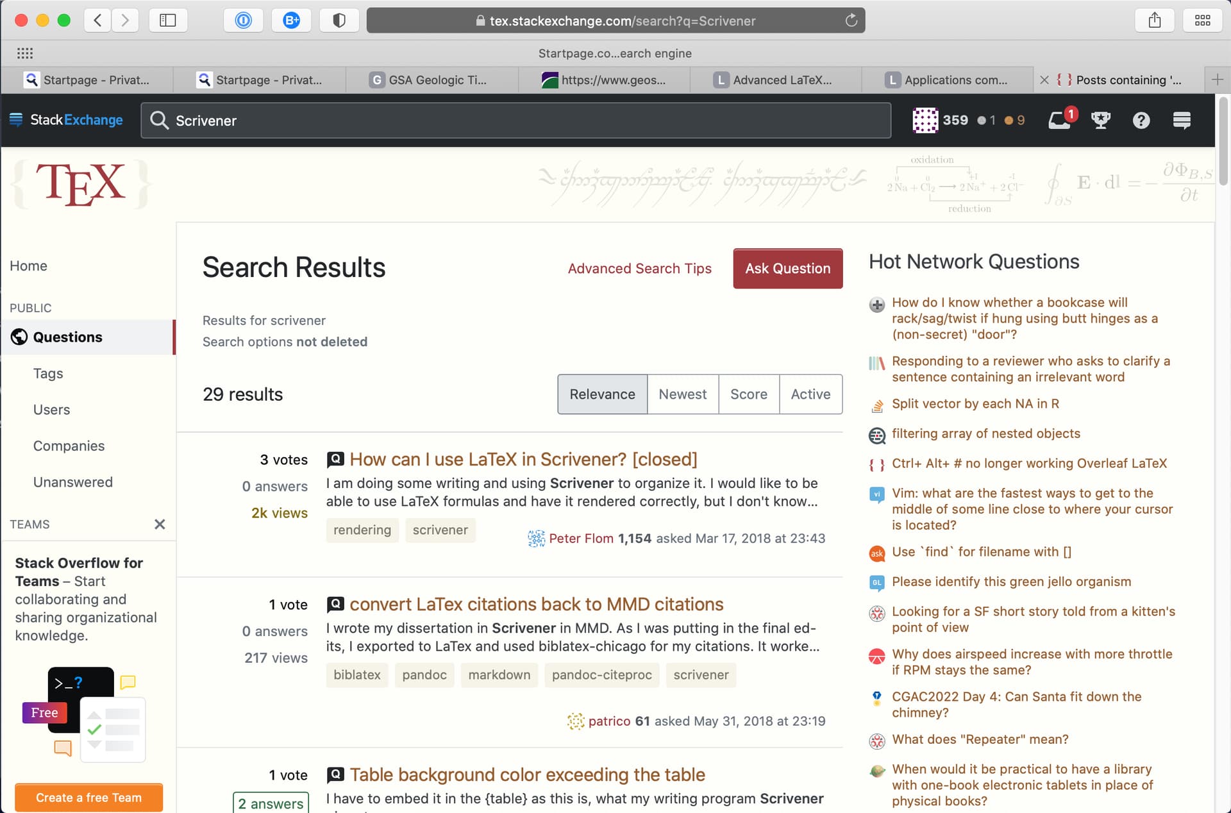Open Peter Flom user link
Image resolution: width=1231 pixels, height=813 pixels.
[x=581, y=539]
